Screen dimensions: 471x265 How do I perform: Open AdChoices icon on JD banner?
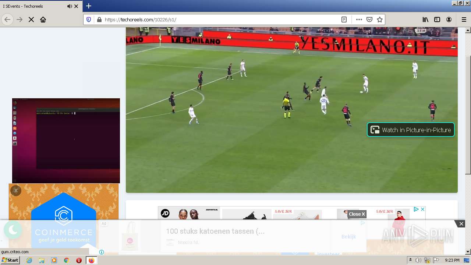tap(416, 209)
